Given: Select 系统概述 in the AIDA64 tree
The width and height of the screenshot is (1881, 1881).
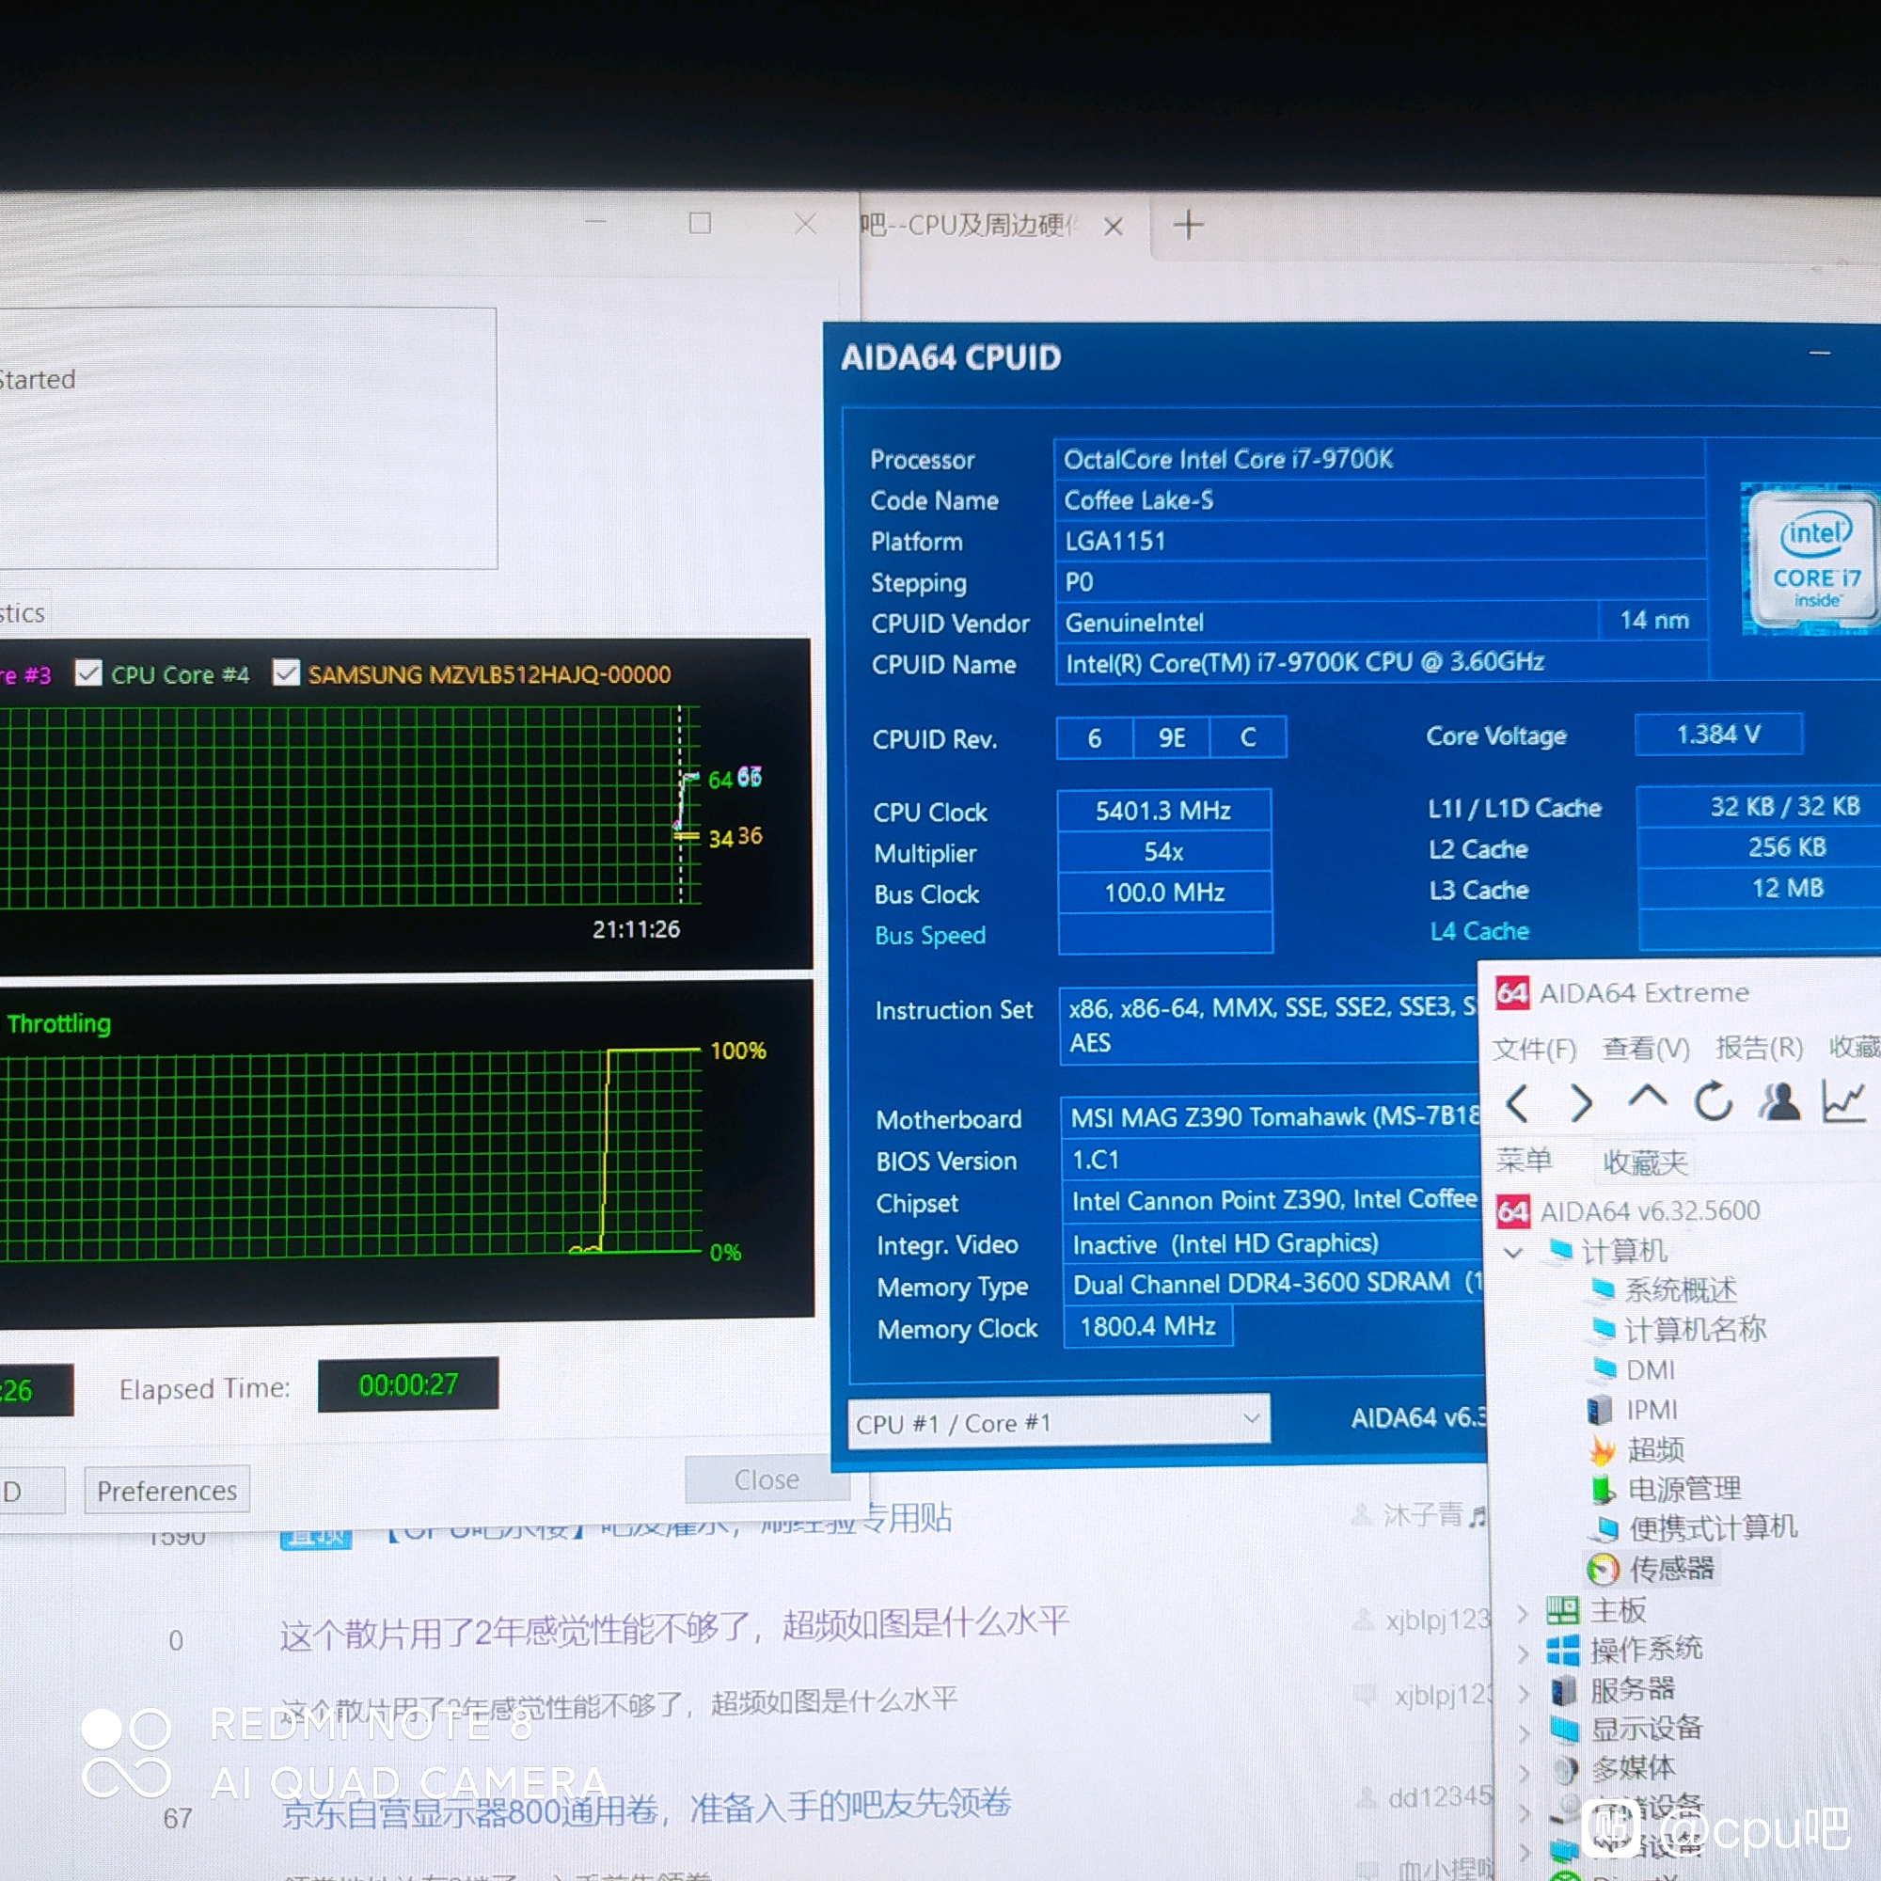Looking at the screenshot, I should 1680,1290.
